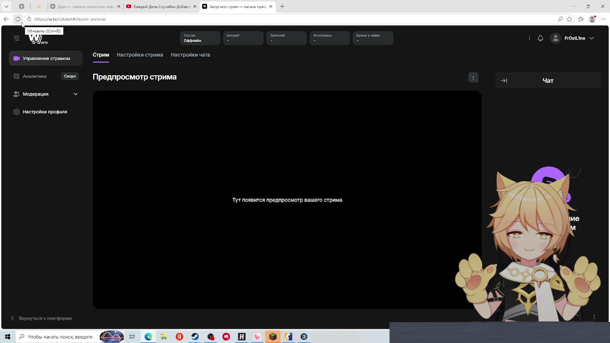Click the Фолловеры stat card
610x343 pixels.
click(x=330, y=38)
